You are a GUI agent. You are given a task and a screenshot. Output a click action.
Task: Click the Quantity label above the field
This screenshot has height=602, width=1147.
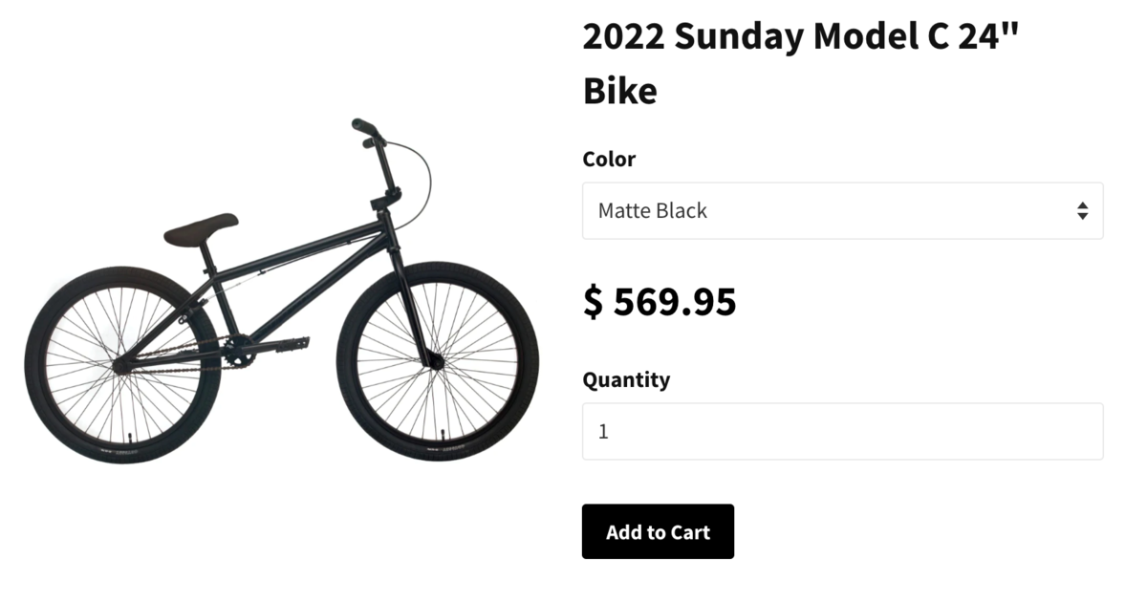(626, 379)
